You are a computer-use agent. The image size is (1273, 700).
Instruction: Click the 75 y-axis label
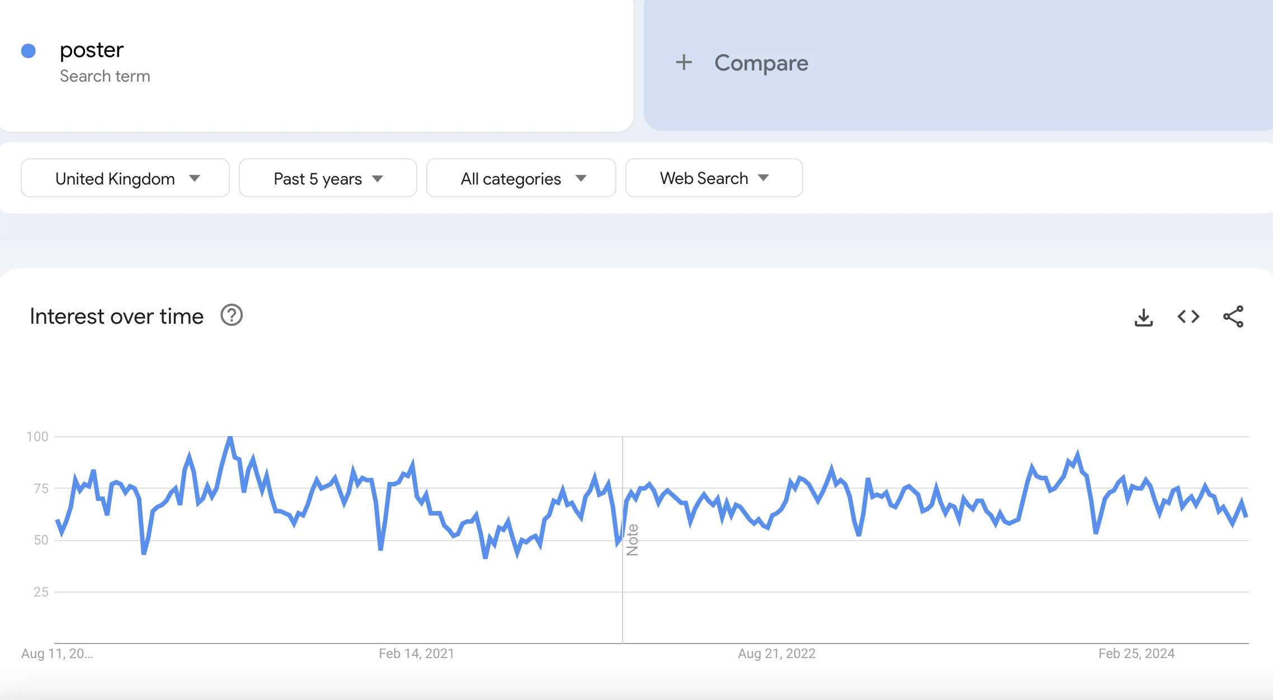(41, 489)
